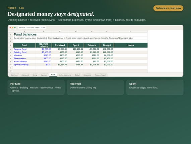Image resolution: width=191 pixels, height=144 pixels.
Task: Select opening balance $640.00 for Missions
Action: [44, 55]
